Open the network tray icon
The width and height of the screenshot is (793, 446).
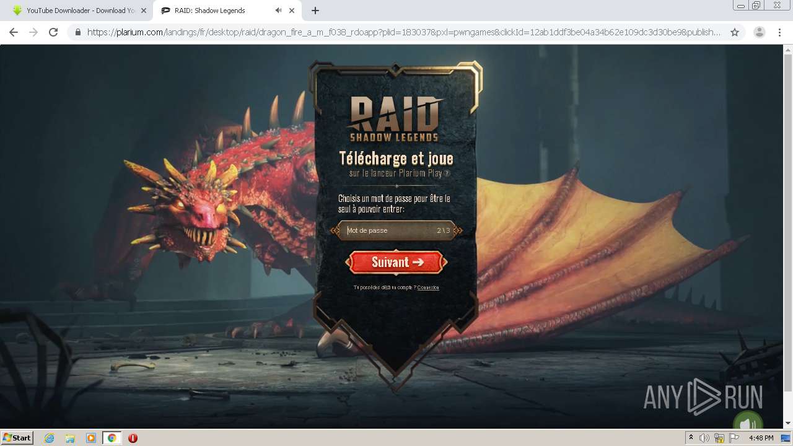tap(719, 438)
